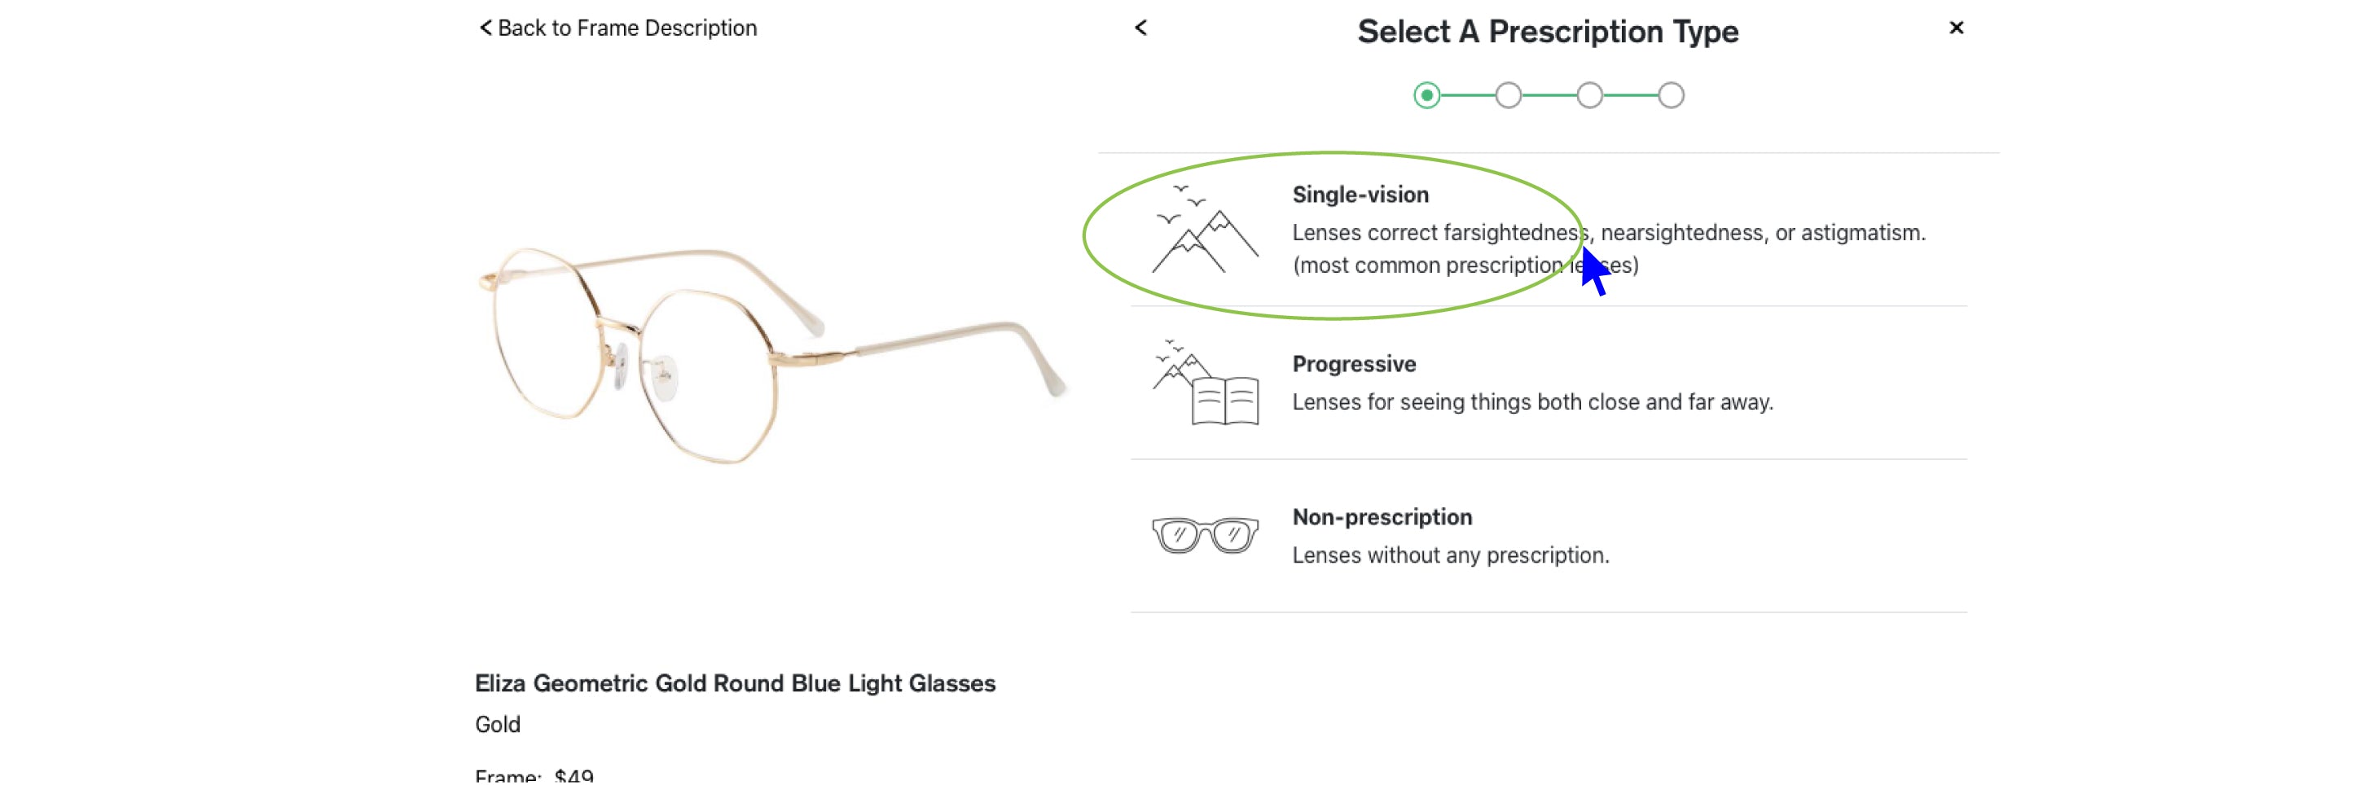
Task: Click the Progressive mountains and book icon
Action: pyautogui.click(x=1203, y=383)
